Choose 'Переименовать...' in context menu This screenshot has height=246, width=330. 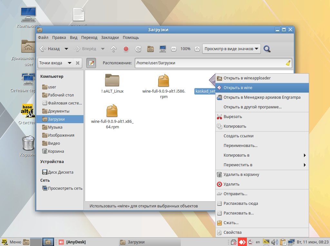pyautogui.click(x=240, y=145)
